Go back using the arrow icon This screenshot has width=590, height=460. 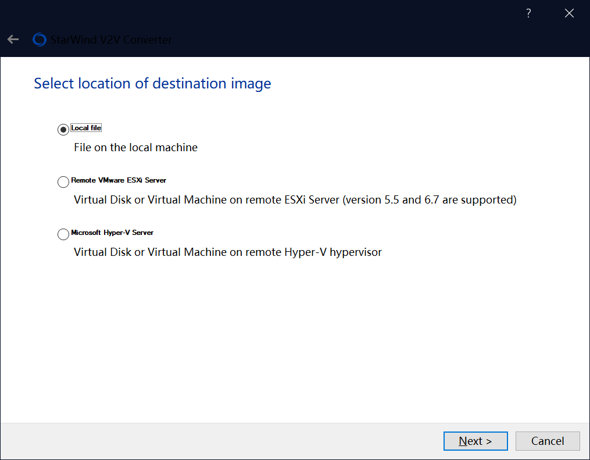click(13, 40)
